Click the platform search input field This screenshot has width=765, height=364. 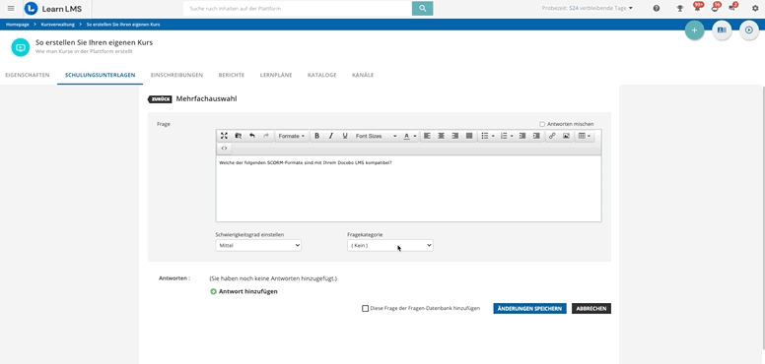tap(298, 8)
